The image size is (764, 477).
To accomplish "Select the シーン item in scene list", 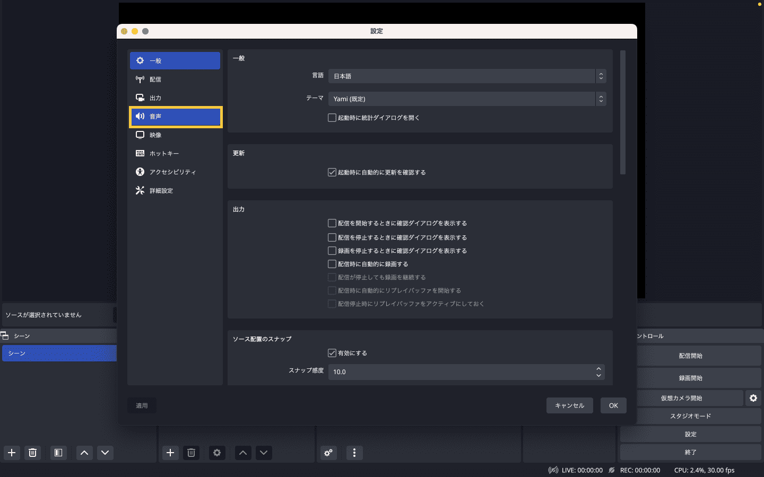I will 59,354.
